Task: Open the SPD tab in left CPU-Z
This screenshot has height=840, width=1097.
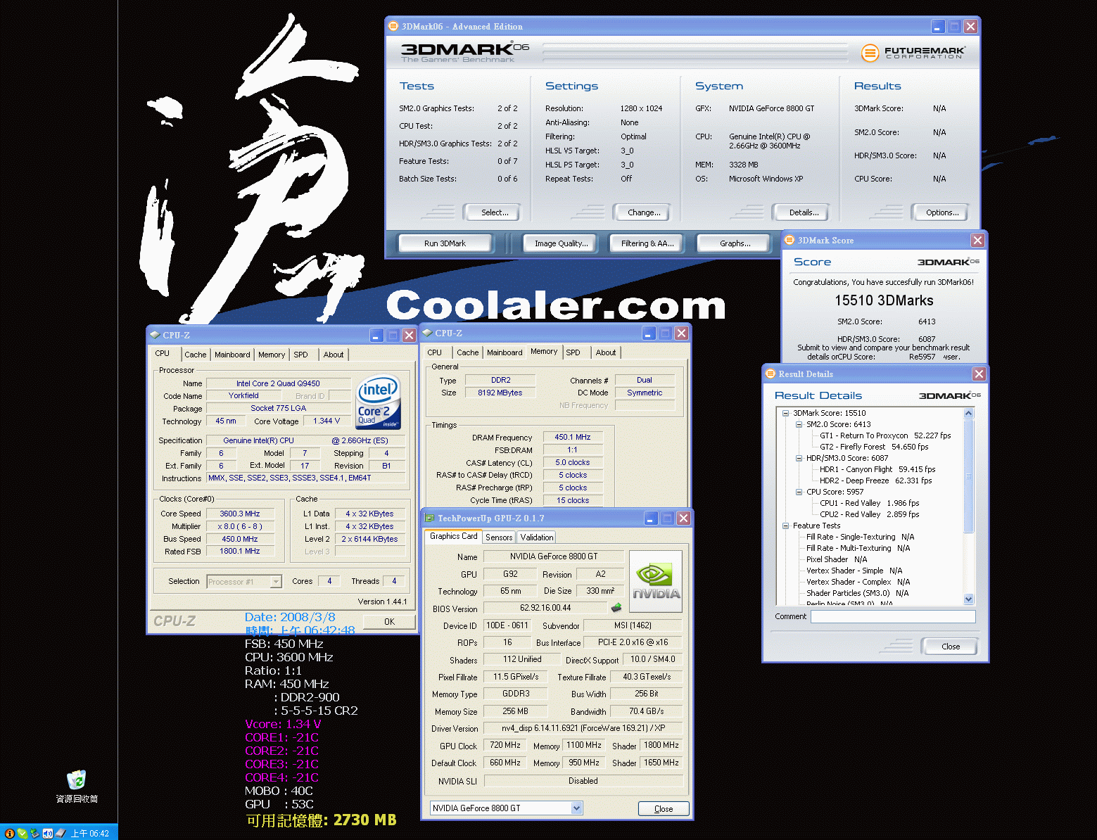Action: pos(301,355)
